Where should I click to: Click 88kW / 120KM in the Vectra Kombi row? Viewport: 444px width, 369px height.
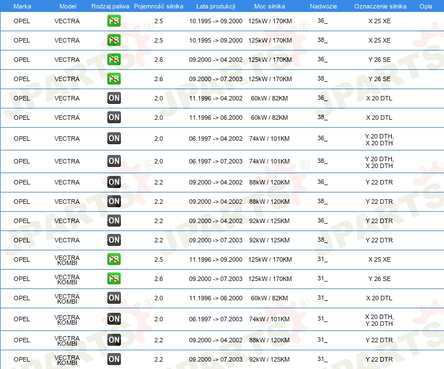click(x=269, y=340)
